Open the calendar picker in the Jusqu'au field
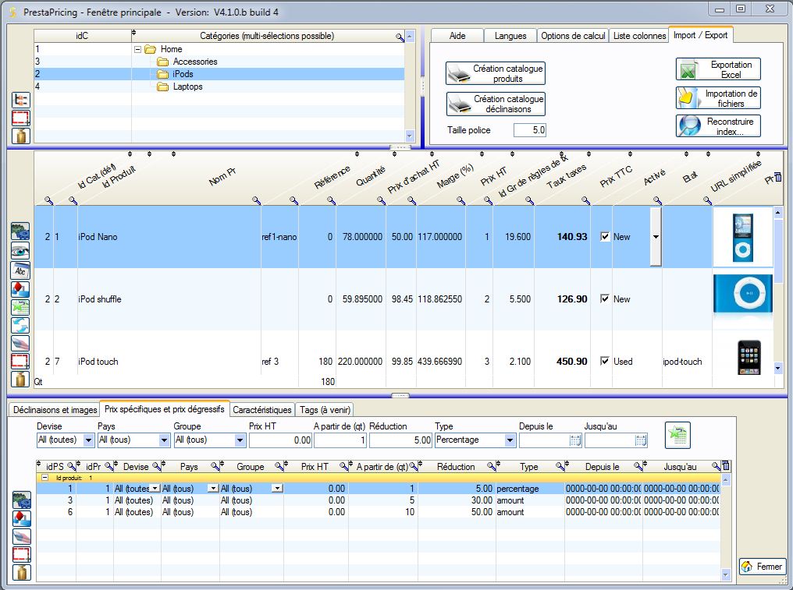793x590 pixels. (x=641, y=440)
